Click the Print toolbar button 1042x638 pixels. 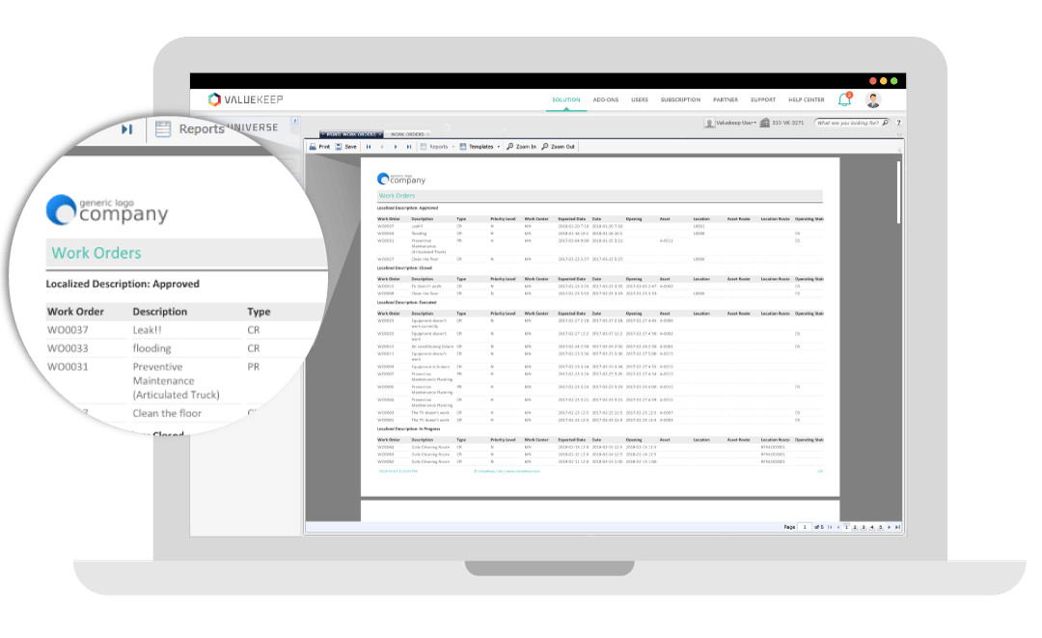[x=319, y=147]
